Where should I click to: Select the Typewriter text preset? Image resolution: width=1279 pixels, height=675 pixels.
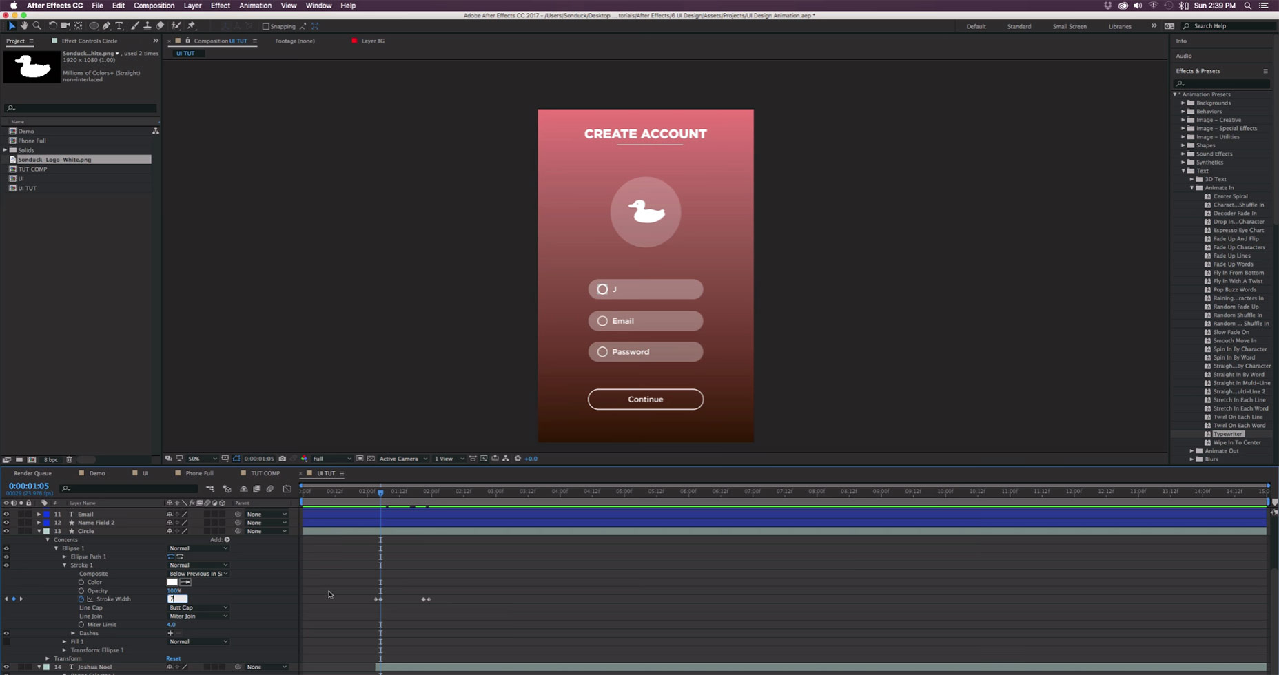click(1228, 434)
